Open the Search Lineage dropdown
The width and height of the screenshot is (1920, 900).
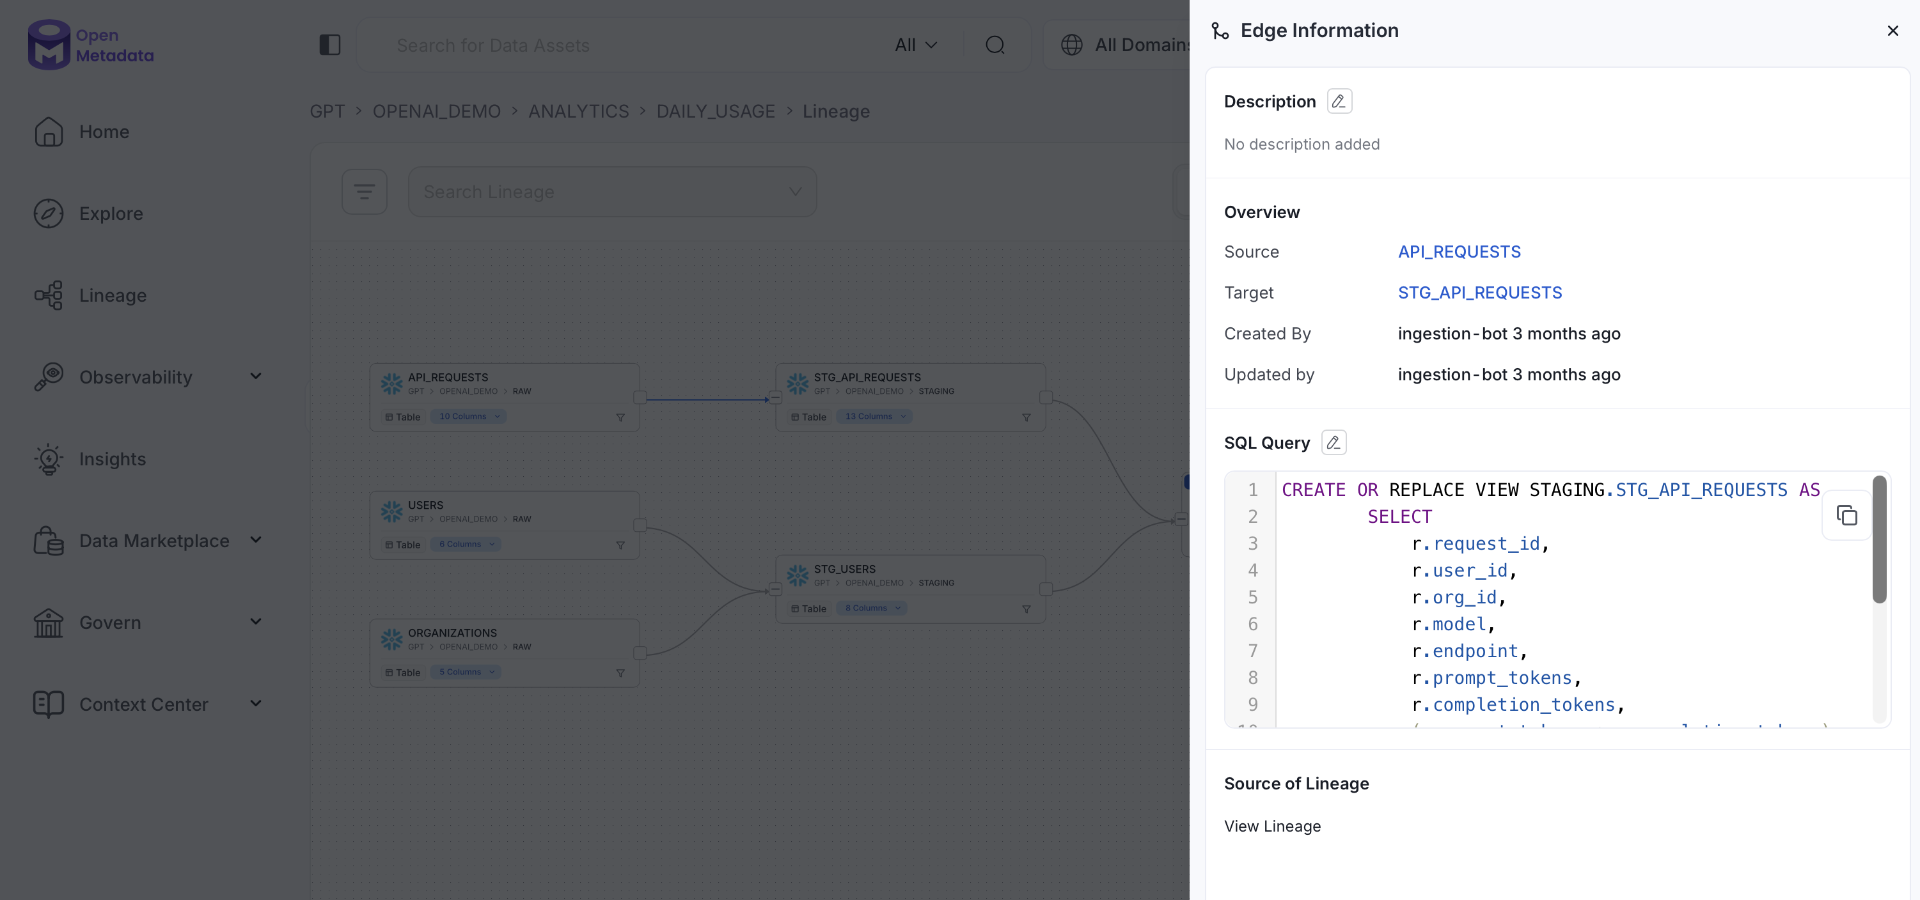click(x=612, y=192)
